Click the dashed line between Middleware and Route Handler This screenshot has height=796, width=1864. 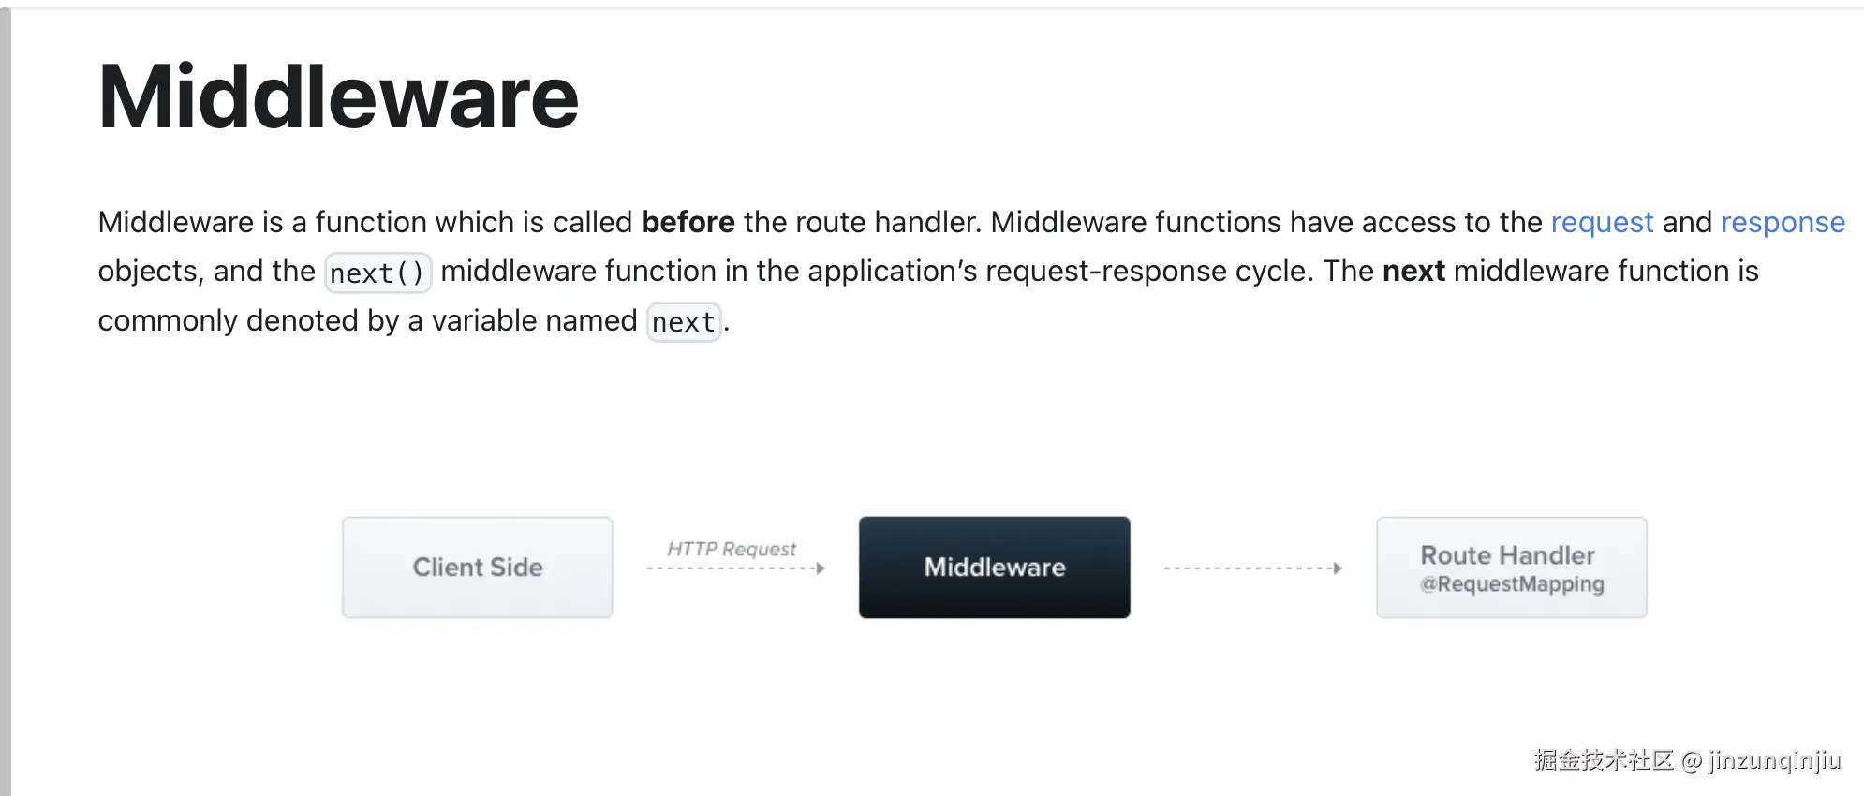click(x=1246, y=568)
